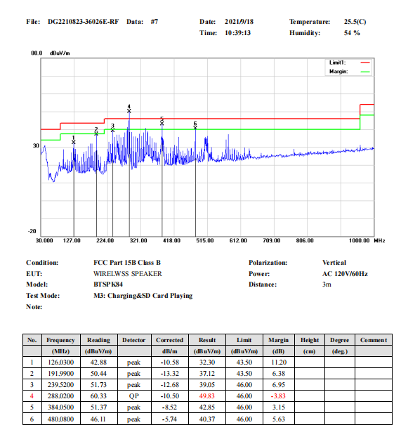The height and width of the screenshot is (432, 401).
Task: Click the Corrected column header
Action: pyautogui.click(x=170, y=340)
